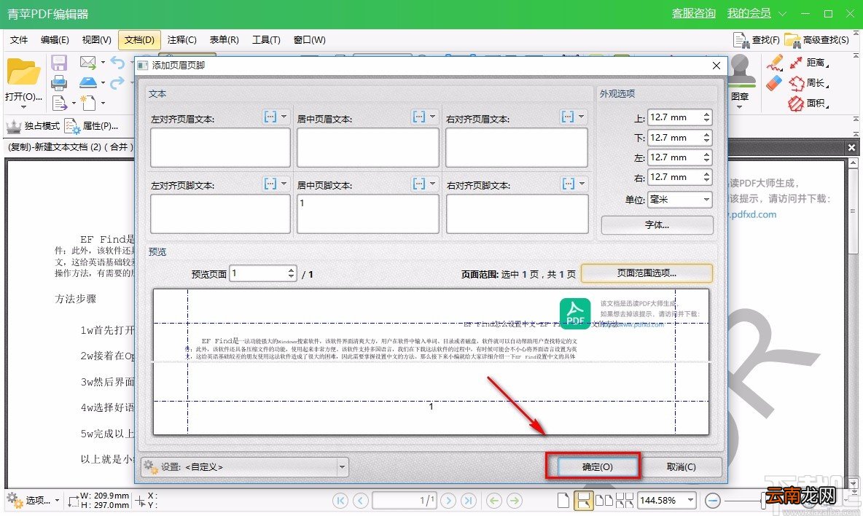Screen dimensions: 863x516
Task: Click the zoom out minus icon
Action: coord(713,500)
